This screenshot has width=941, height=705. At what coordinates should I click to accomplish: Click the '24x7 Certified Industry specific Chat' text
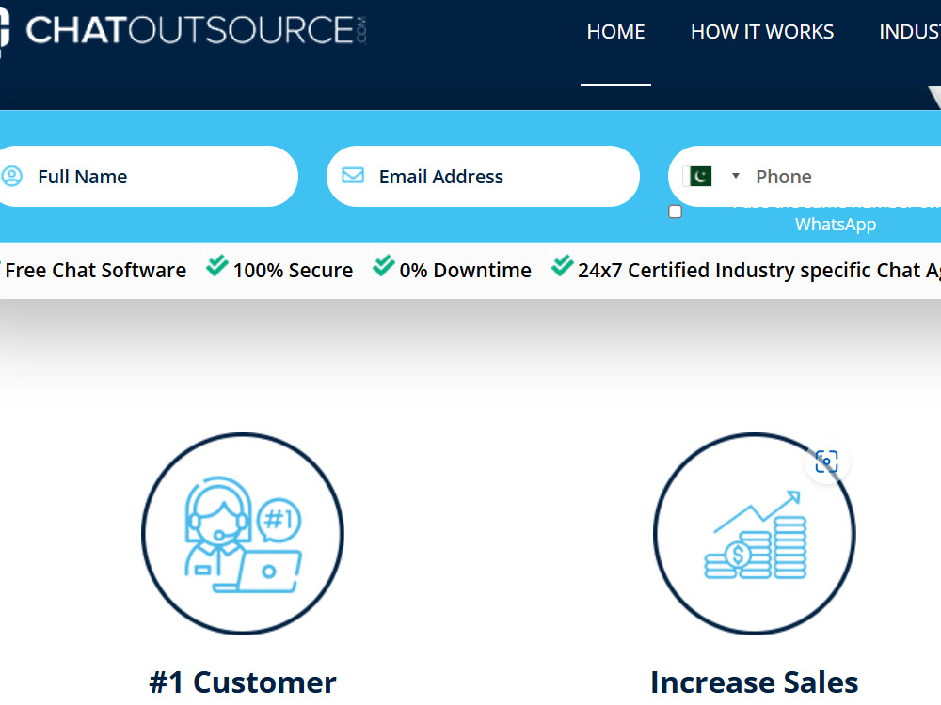[749, 271]
